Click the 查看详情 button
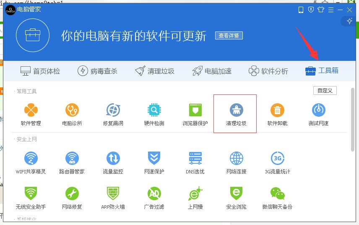The height and width of the screenshot is (225, 359). (x=229, y=36)
